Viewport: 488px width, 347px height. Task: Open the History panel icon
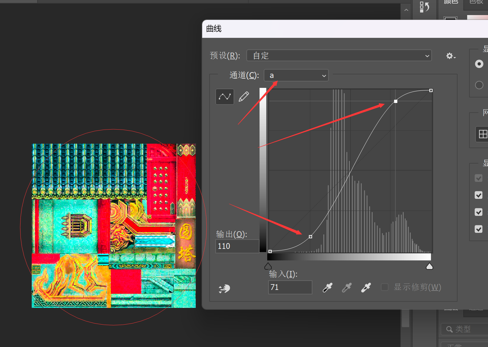[425, 6]
